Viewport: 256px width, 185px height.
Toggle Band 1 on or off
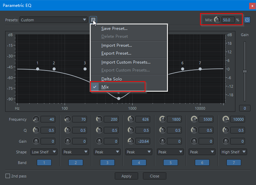(44, 163)
